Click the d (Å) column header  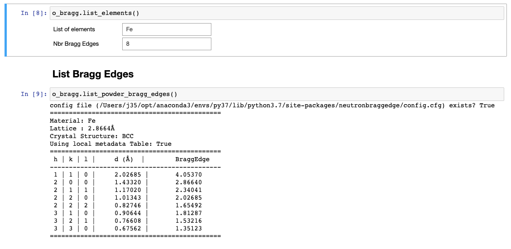coord(124,159)
